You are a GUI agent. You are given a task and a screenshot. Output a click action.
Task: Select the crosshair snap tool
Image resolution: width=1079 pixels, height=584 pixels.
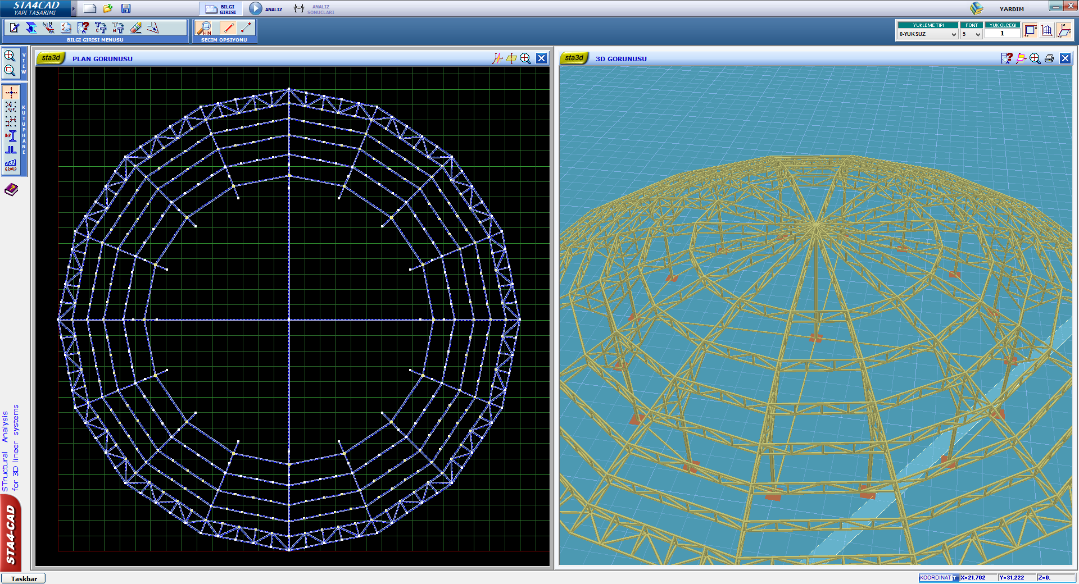click(x=11, y=92)
